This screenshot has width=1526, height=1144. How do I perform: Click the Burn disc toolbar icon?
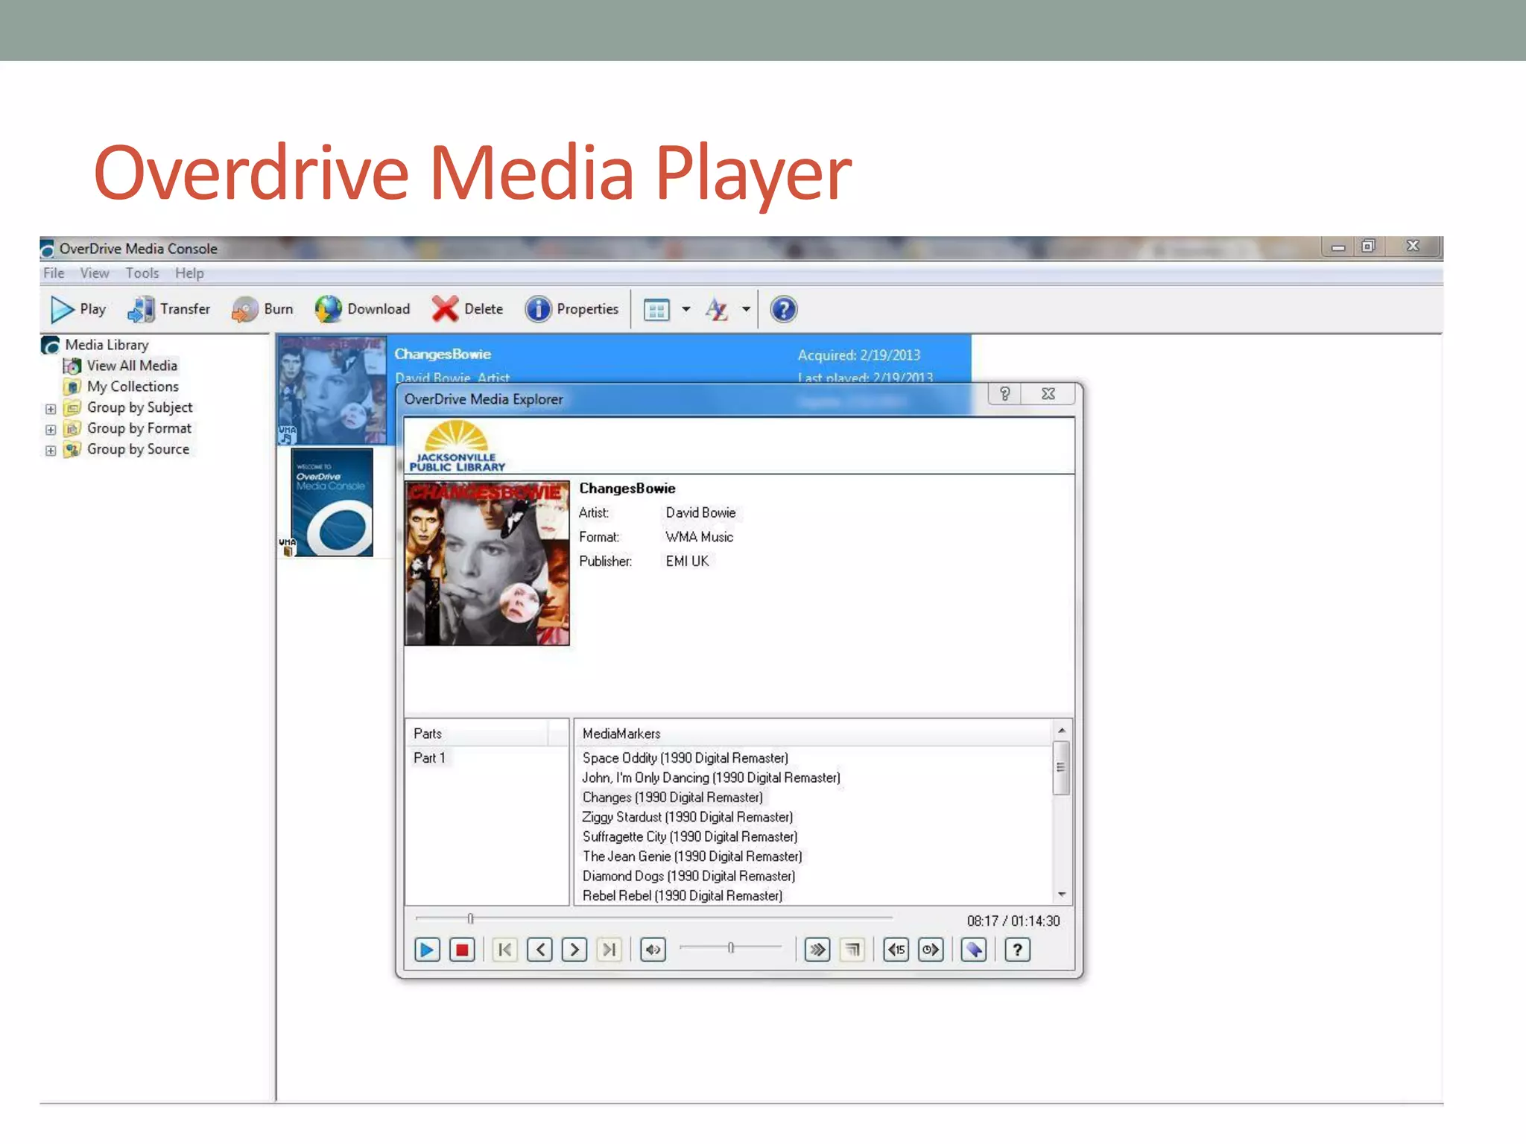coord(244,309)
